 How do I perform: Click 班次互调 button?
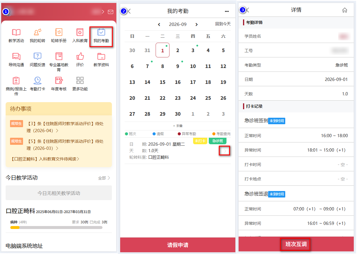point(296,244)
